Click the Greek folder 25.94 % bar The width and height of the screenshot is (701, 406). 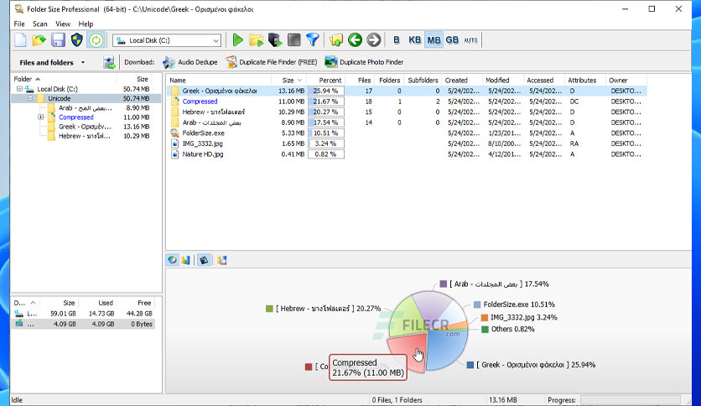[326, 91]
